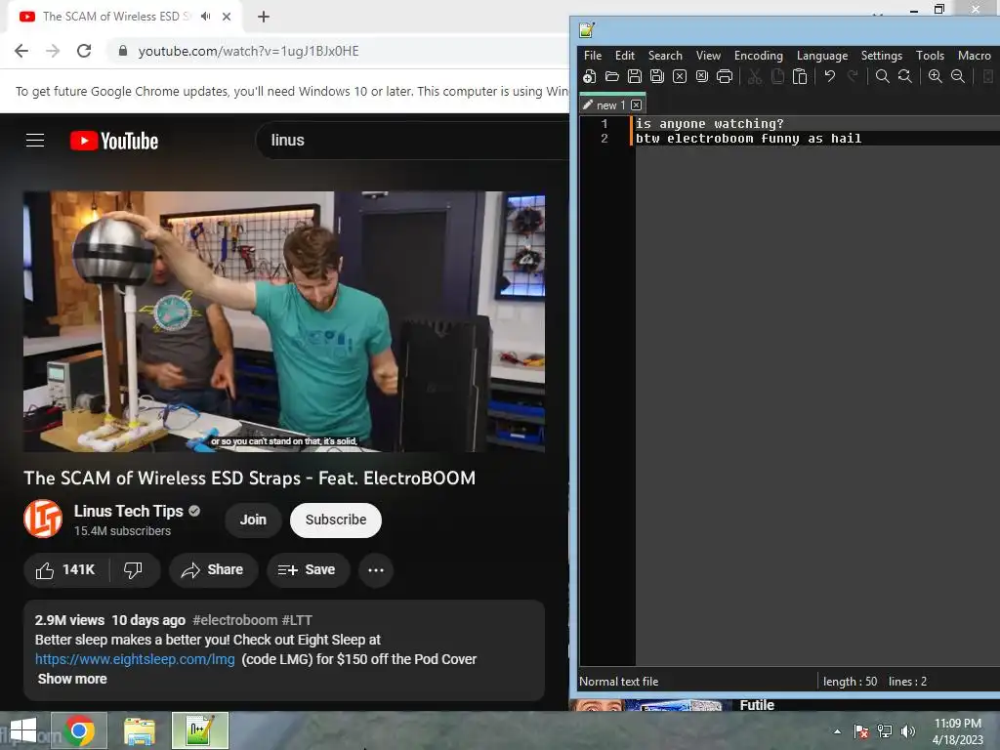Open Replace from the Notepad++ toolbar

tap(905, 76)
